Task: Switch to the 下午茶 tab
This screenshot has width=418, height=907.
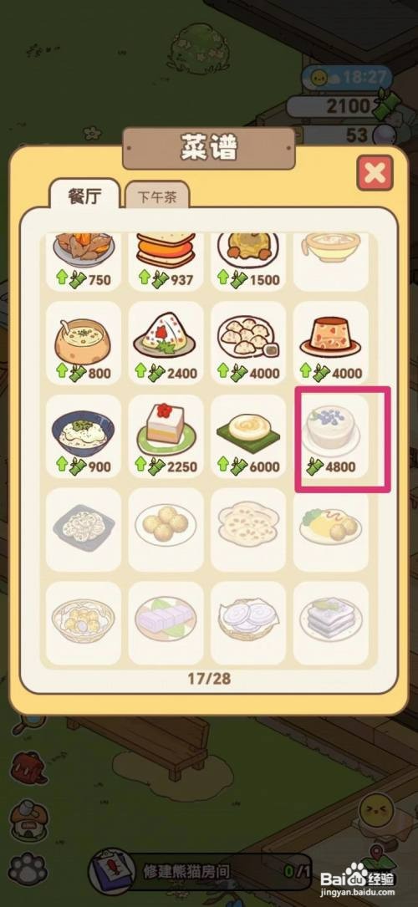Action: (x=157, y=197)
